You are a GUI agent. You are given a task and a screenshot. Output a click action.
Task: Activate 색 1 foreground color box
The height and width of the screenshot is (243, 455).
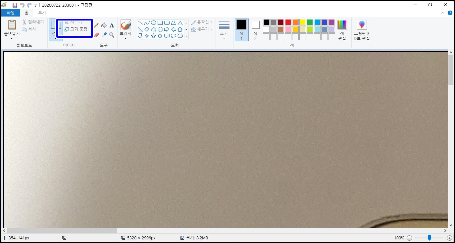click(x=241, y=30)
